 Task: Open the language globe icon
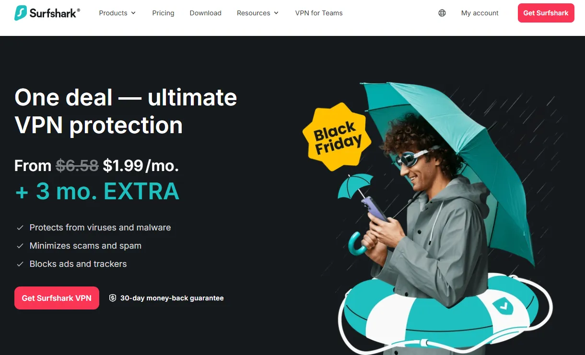442,13
